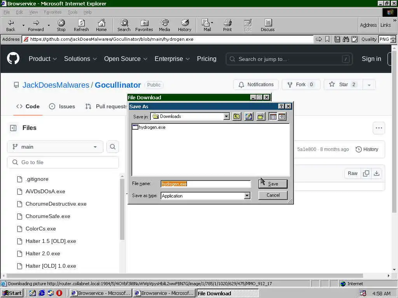Click the Notifications button
398x298 pixels.
point(256,85)
